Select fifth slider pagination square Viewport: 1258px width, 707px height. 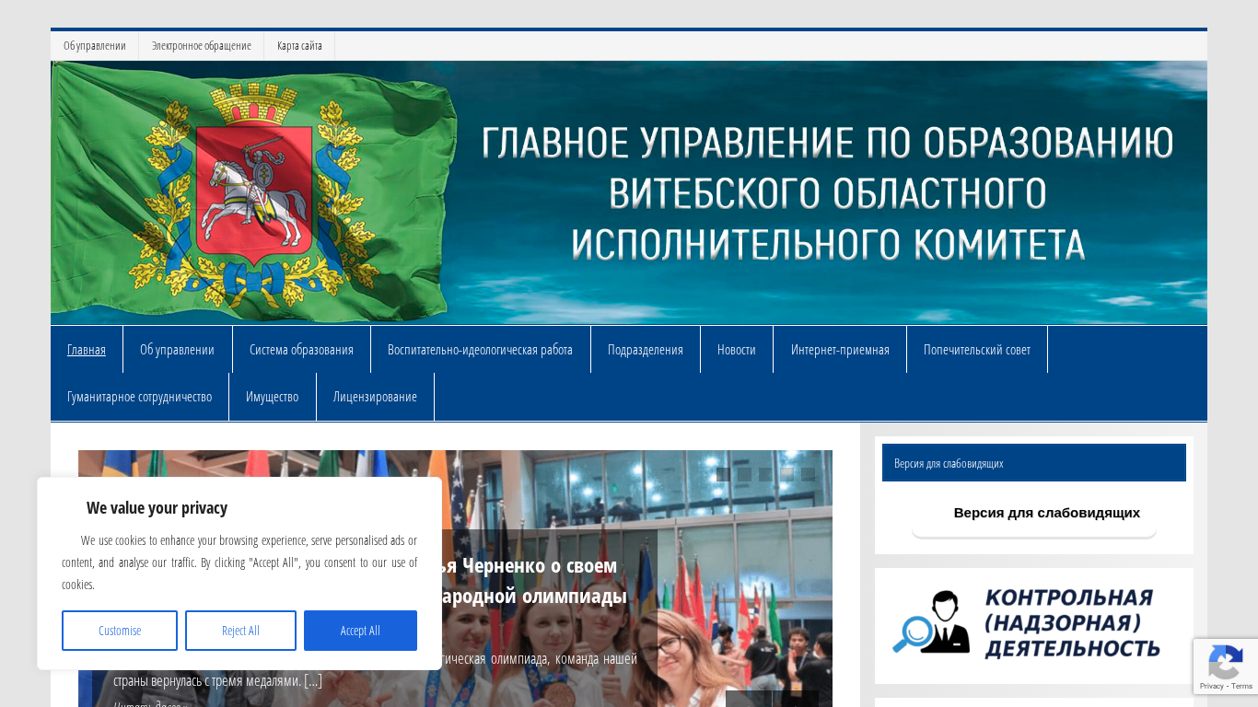coord(809,475)
